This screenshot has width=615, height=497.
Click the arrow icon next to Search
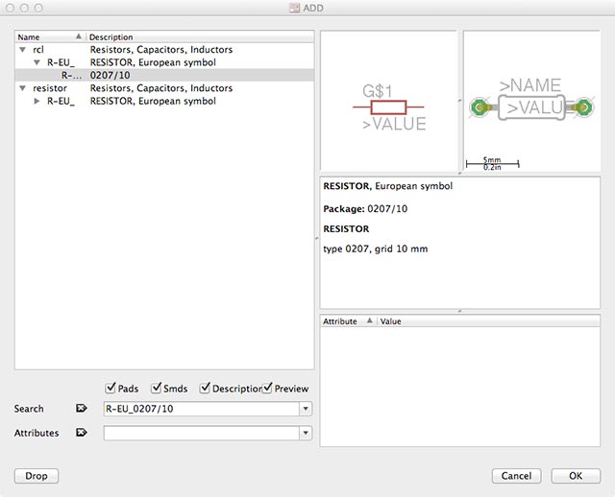pos(81,409)
